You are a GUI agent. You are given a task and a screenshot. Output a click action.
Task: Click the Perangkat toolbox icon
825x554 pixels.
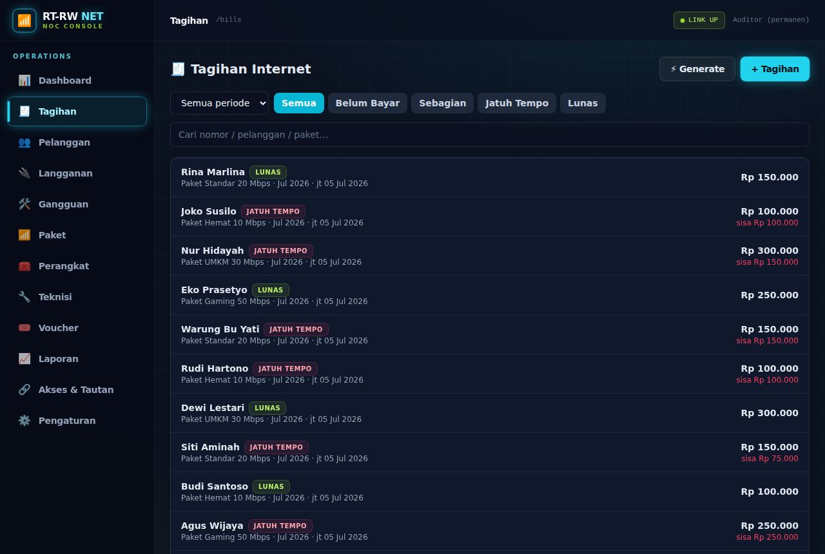24,266
